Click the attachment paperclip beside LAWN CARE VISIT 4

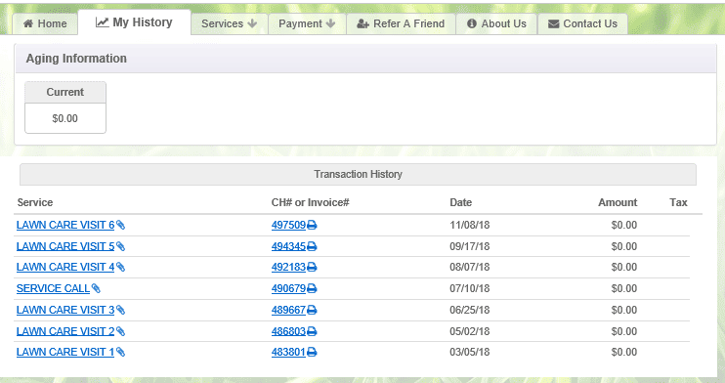(x=121, y=268)
